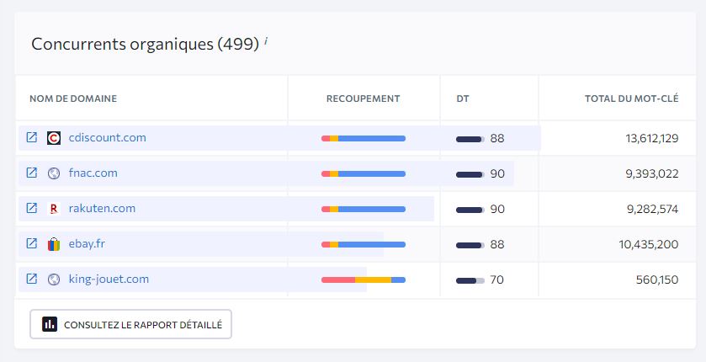Click the Rakuten R favicon
This screenshot has width=706, height=362.
(54, 209)
